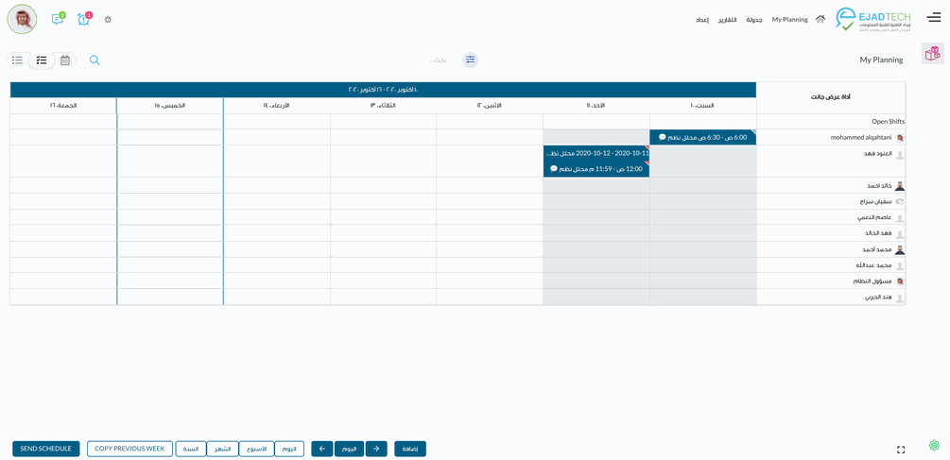This screenshot has width=950, height=460.
Task: Enter fullscreen using the expand icon
Action: point(901,450)
